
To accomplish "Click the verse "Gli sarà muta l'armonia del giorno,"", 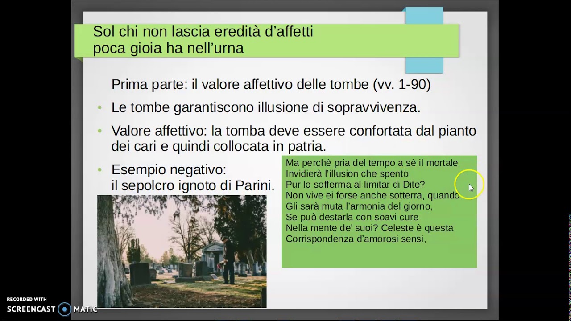I will pyautogui.click(x=359, y=206).
